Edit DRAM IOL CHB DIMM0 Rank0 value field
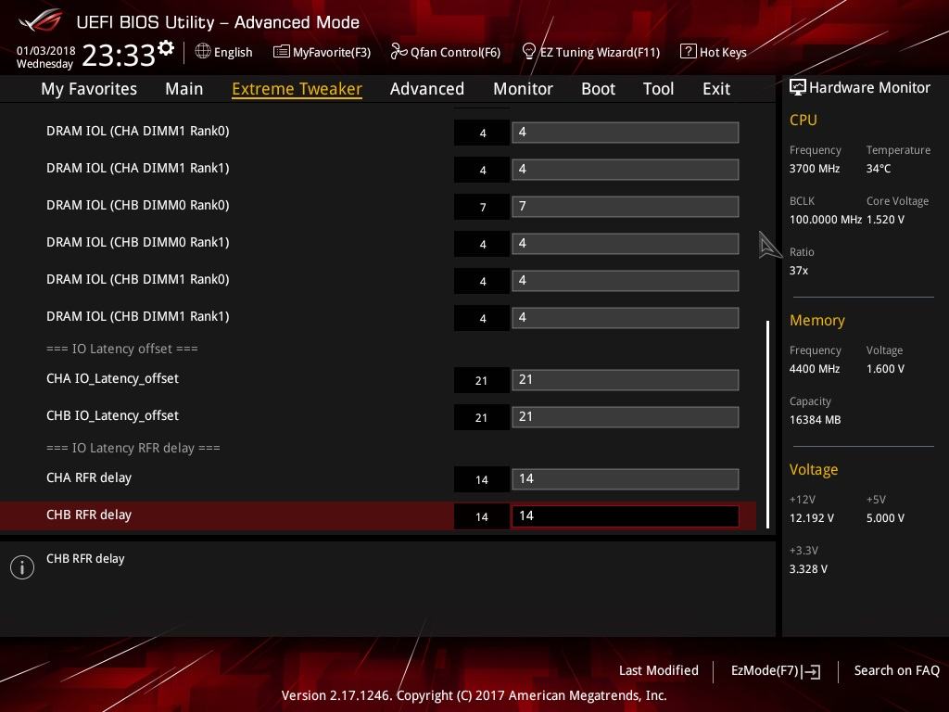 coord(626,207)
